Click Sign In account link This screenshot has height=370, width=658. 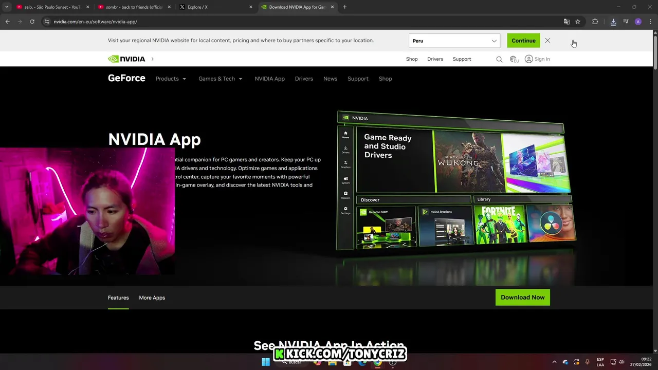(x=537, y=59)
